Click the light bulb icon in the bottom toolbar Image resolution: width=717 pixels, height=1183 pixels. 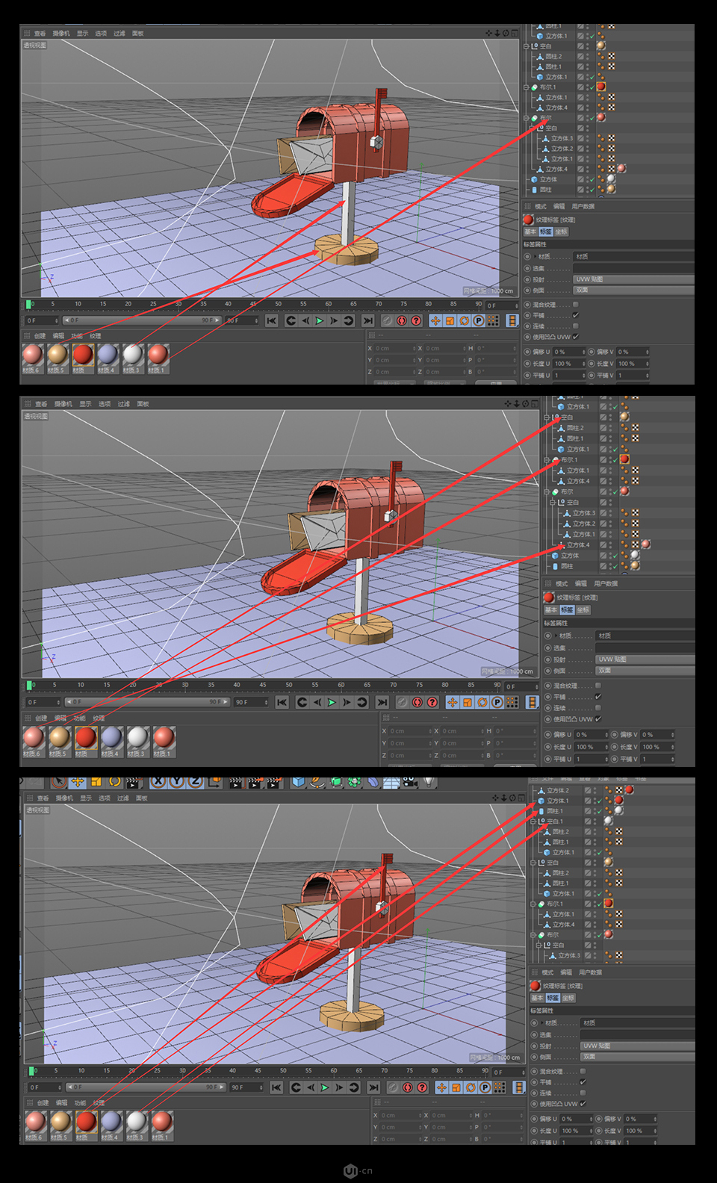[428, 782]
